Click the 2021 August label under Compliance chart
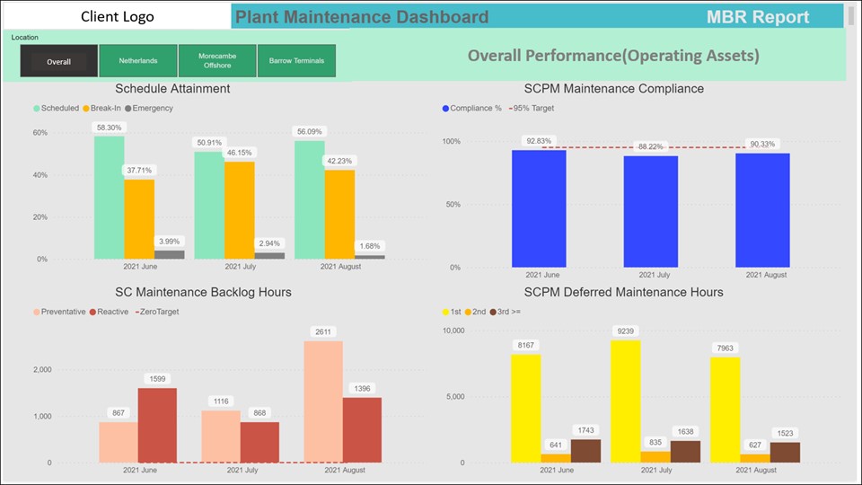862x485 pixels. 766,275
